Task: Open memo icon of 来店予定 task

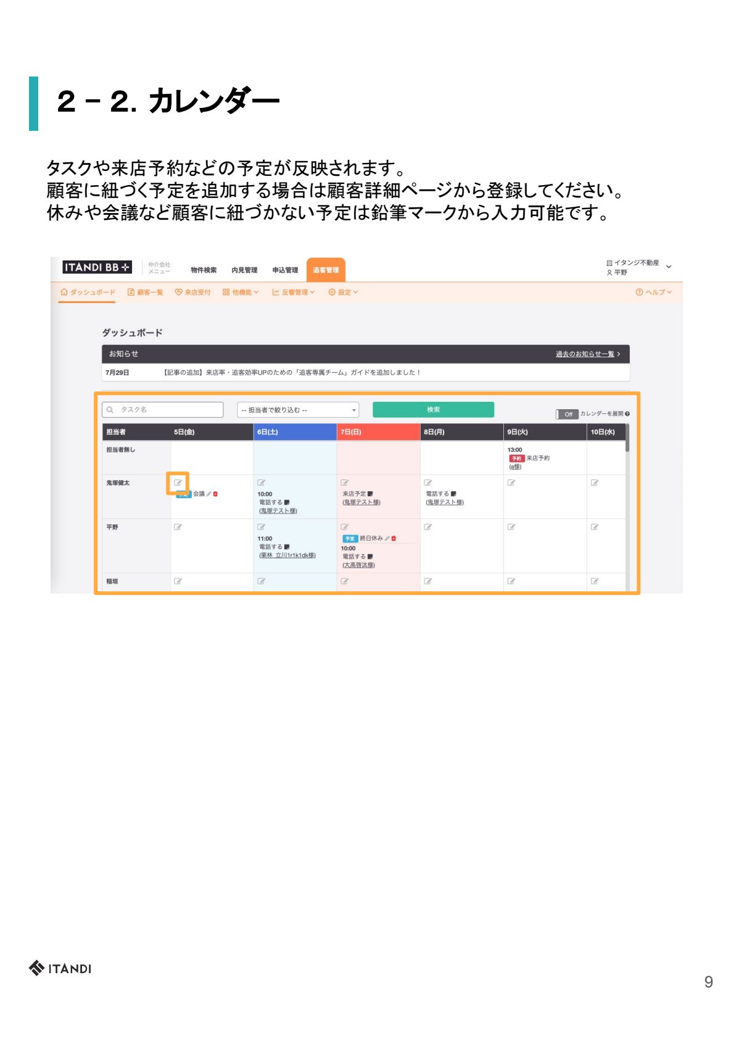Action: 370,494
